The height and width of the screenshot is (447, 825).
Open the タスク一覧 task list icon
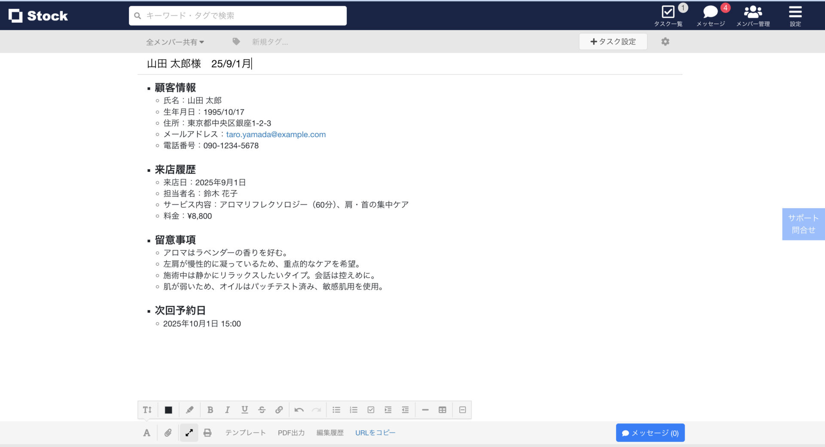point(667,12)
